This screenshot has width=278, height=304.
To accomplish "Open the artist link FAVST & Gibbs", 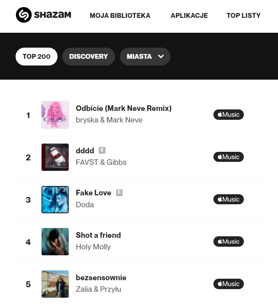I will pos(101,162).
